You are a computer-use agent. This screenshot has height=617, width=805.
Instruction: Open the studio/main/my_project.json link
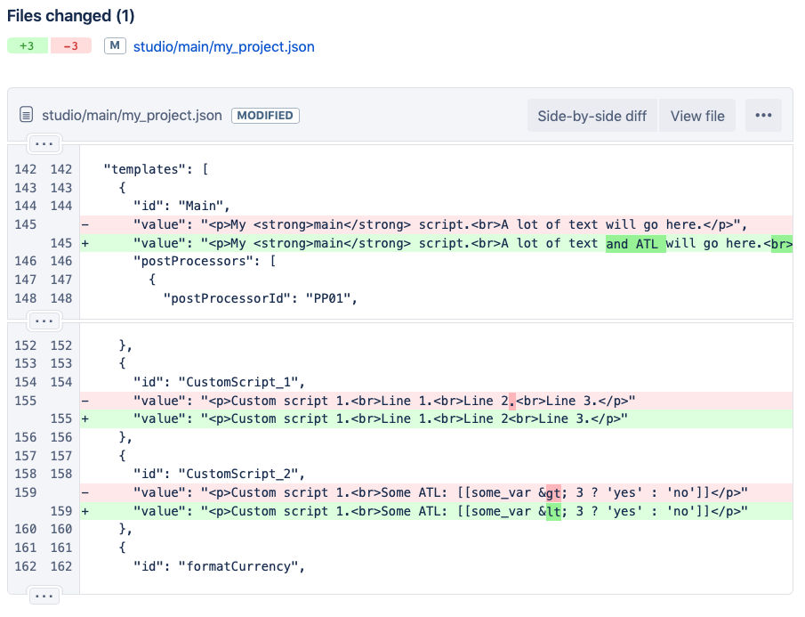click(223, 46)
